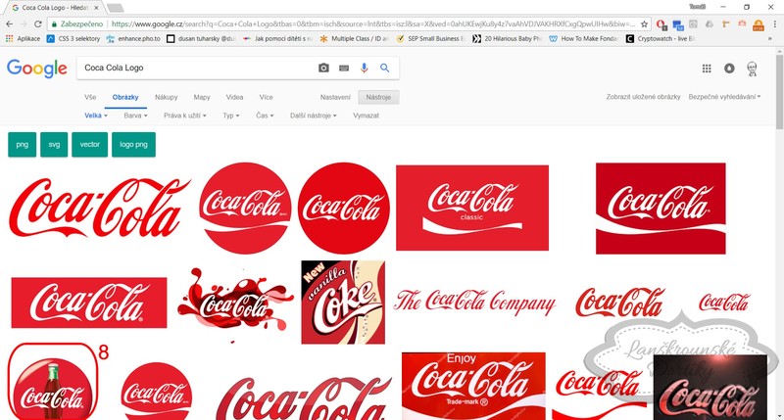Viewport: 784px width, 420px height.
Task: Apply the vector suggestion chip
Action: point(90,145)
